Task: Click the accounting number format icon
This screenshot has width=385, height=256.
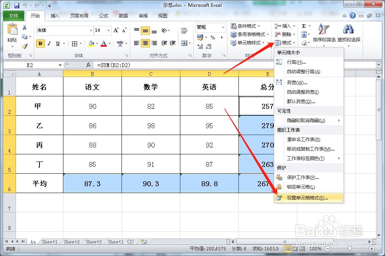Action: click(200, 37)
